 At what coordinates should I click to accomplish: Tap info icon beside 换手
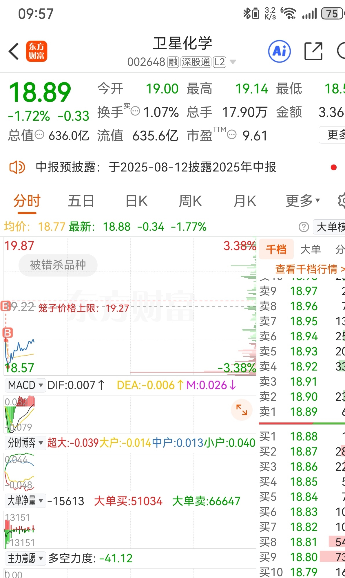pos(135,111)
